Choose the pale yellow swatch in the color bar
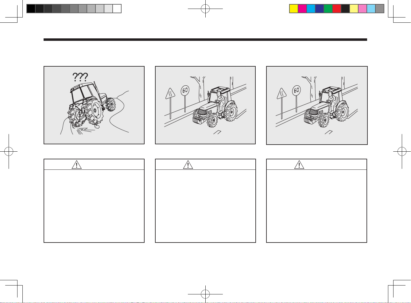Screen dimensions: 411x303 (354, 9)
